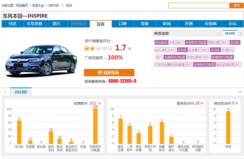
Task: Click the 行车安全辅助系统故障 8个 tag
Action: point(173,64)
